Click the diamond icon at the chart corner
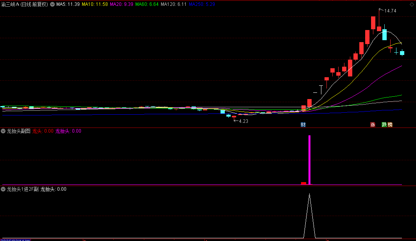This screenshot has height=241, width=416. coord(412,5)
